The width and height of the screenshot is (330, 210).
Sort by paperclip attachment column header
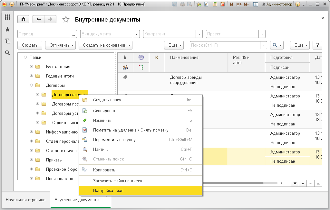[125, 57]
